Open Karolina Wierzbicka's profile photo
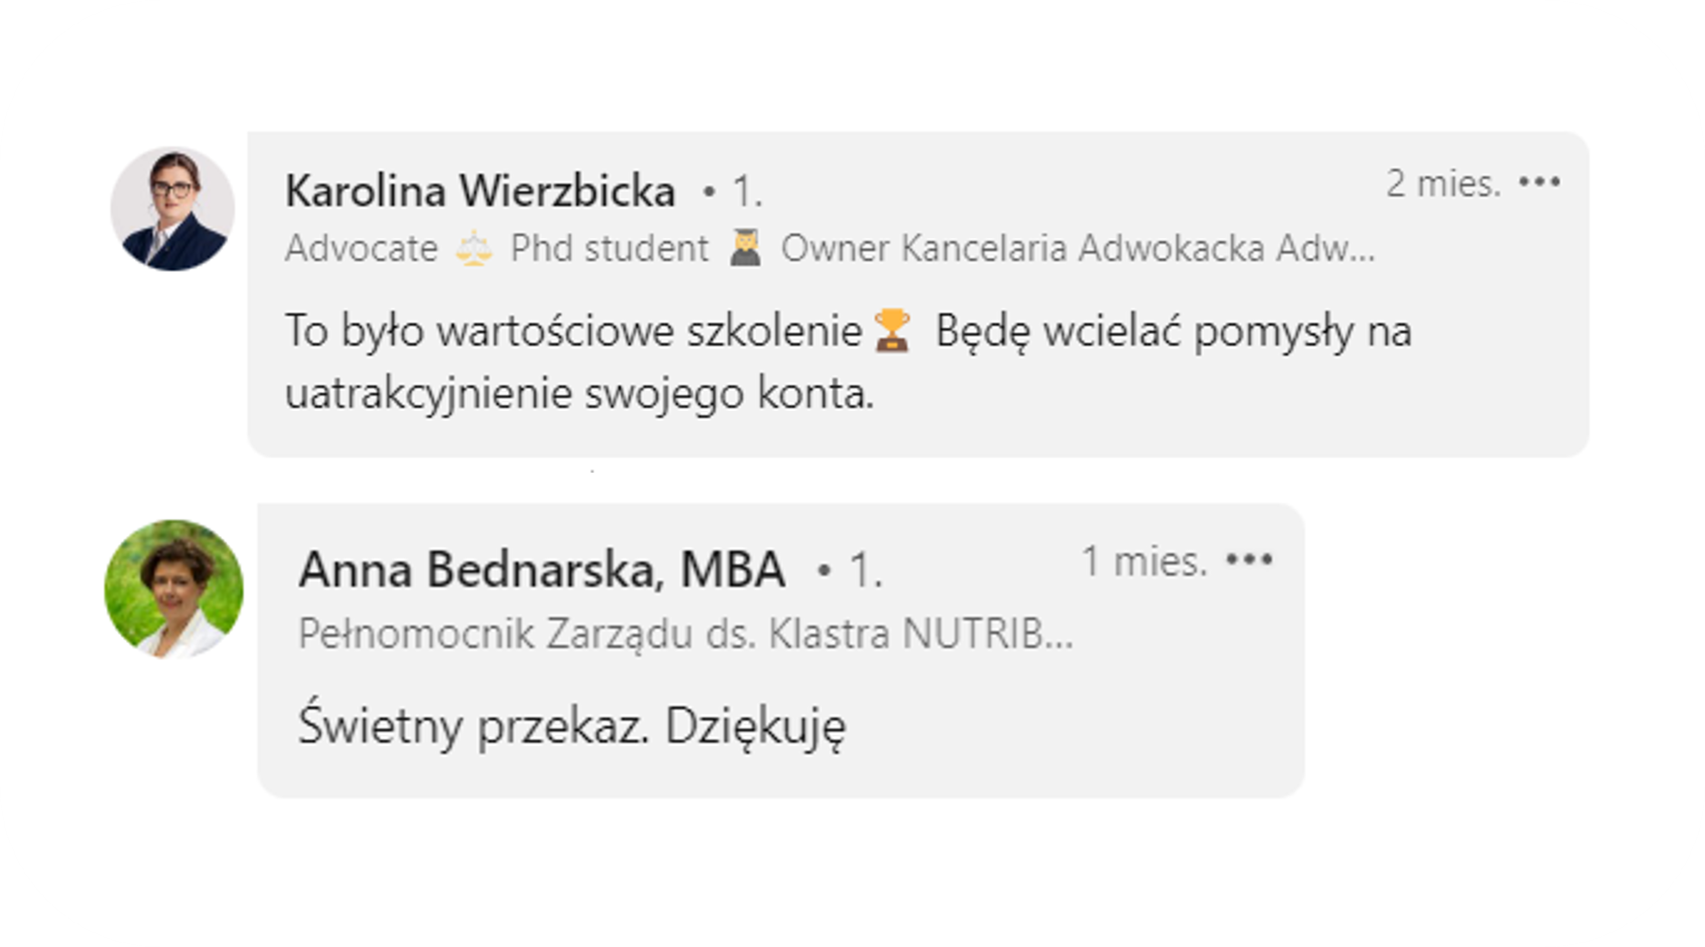 click(x=172, y=209)
